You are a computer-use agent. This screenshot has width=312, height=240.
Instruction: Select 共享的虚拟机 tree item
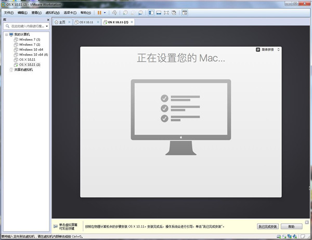(x=23, y=70)
